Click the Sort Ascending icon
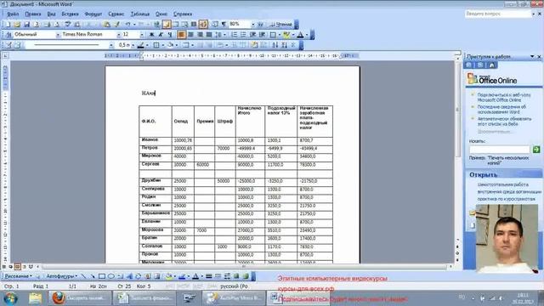Viewport: 544px width, 306px height. click(275, 45)
